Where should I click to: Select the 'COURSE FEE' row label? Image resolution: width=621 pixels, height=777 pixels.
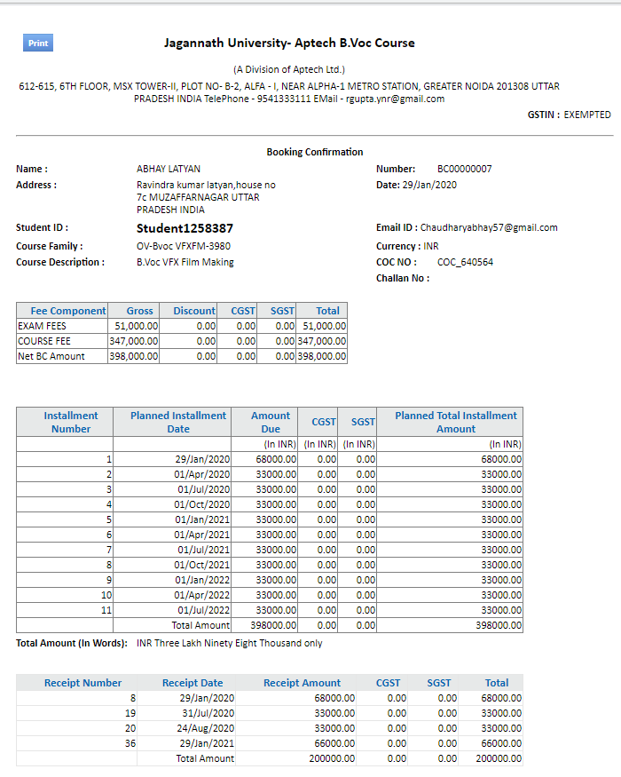click(44, 341)
